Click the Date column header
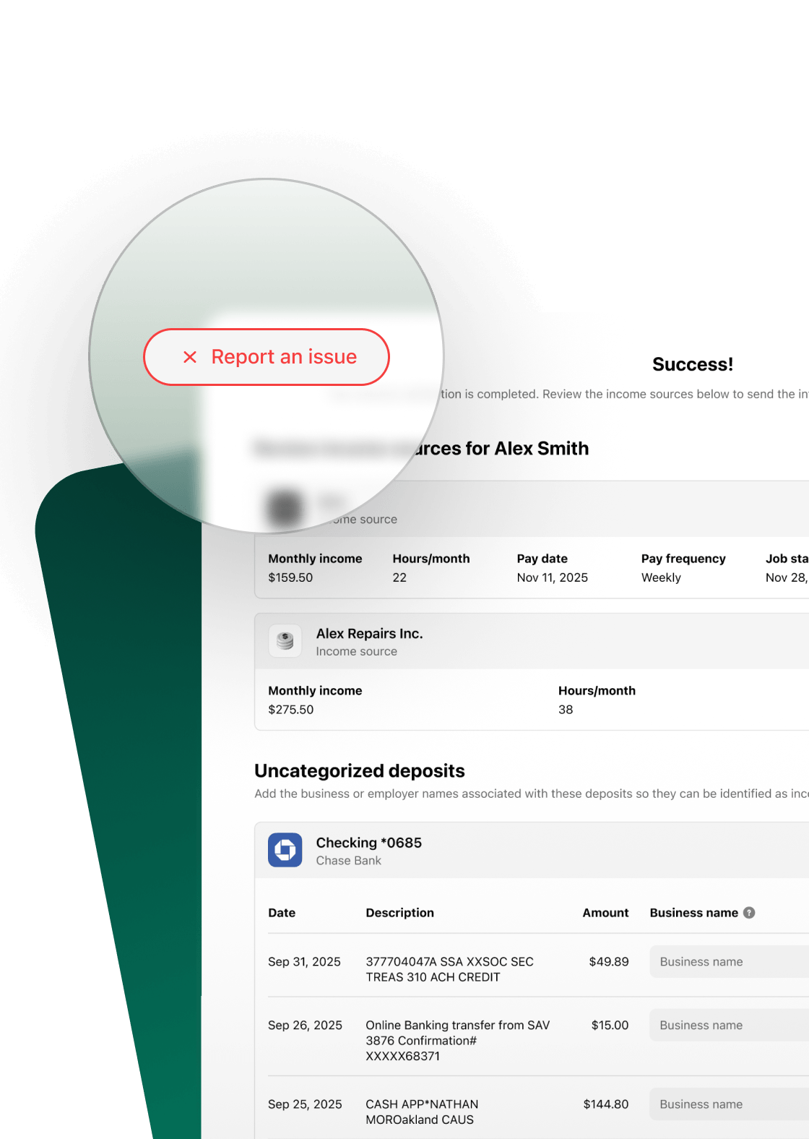 click(x=282, y=913)
